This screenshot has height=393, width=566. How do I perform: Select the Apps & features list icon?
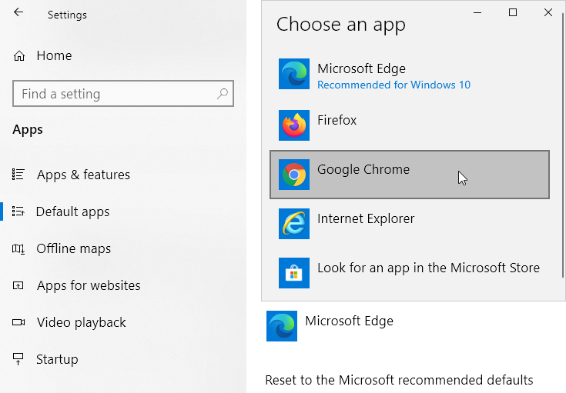pyautogui.click(x=18, y=175)
